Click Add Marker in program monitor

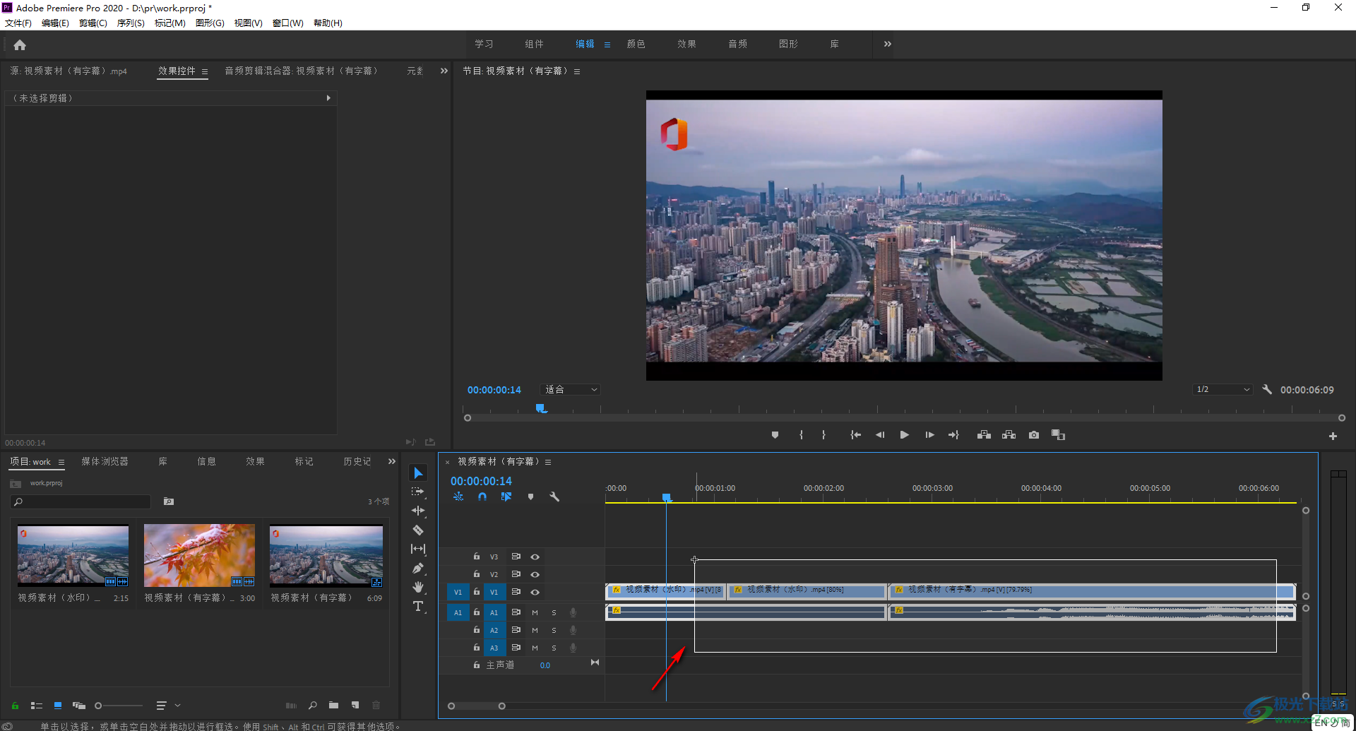point(775,435)
